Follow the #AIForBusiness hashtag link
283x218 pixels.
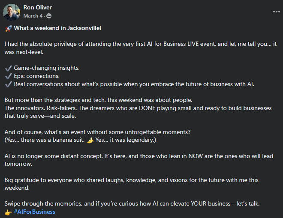coord(35,212)
